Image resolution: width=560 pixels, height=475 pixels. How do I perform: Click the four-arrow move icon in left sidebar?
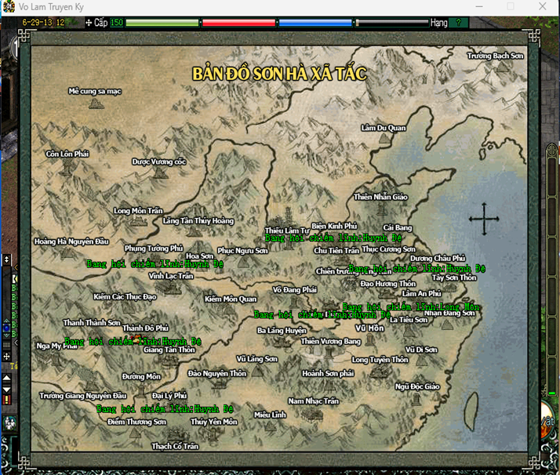(x=6, y=356)
